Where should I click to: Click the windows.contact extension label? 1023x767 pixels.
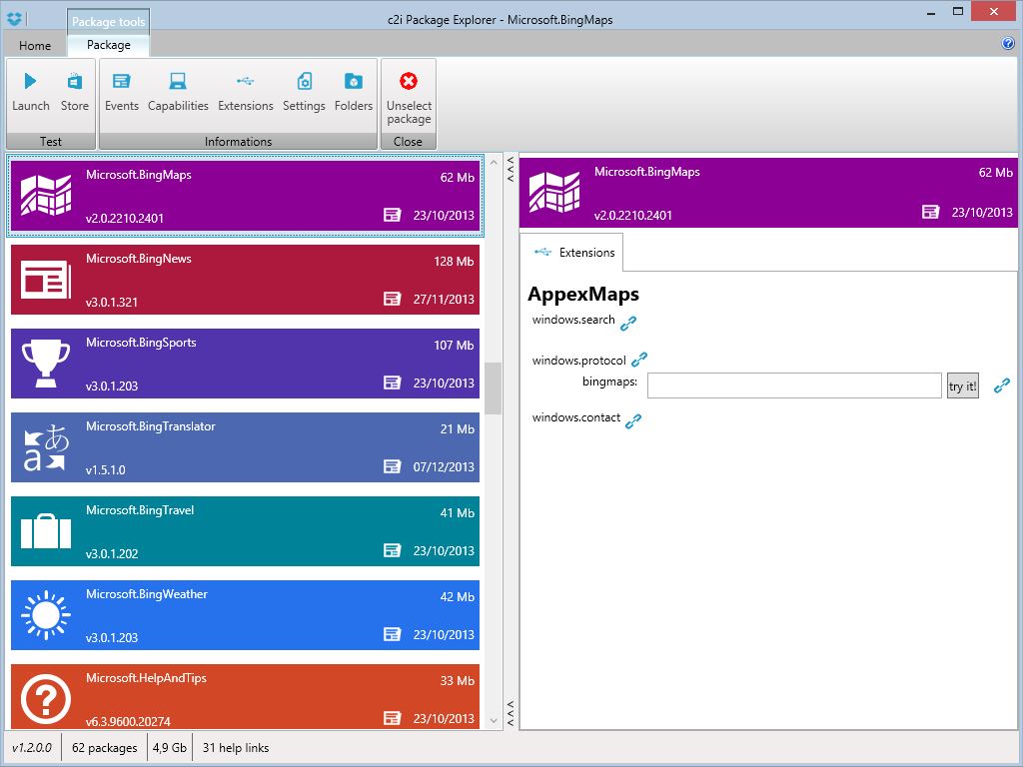tap(576, 417)
